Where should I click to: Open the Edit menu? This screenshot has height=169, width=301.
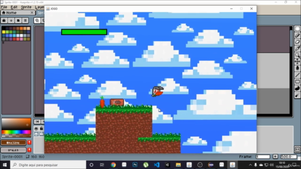(14, 7)
